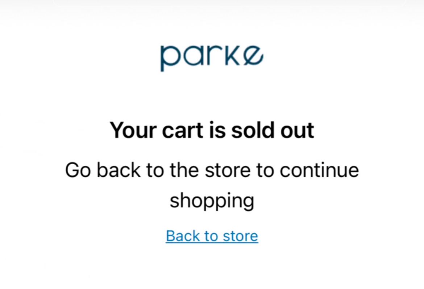
Task: Open the Parke homepage via the logo
Action: [x=212, y=57]
